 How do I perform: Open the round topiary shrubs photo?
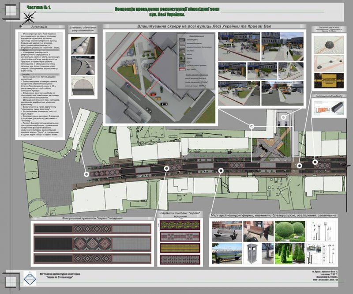pos(289,231)
